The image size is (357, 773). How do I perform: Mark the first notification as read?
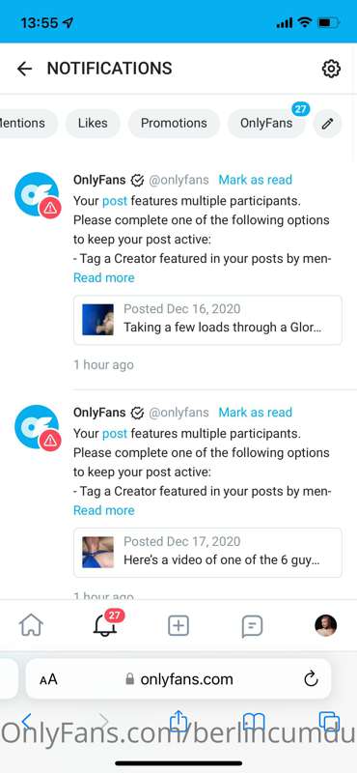coord(255,180)
